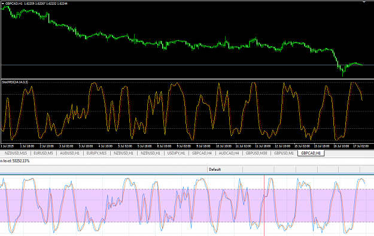Select the GBPCAD,H4 chart tab
This screenshot has width=374, height=236.
[202, 153]
